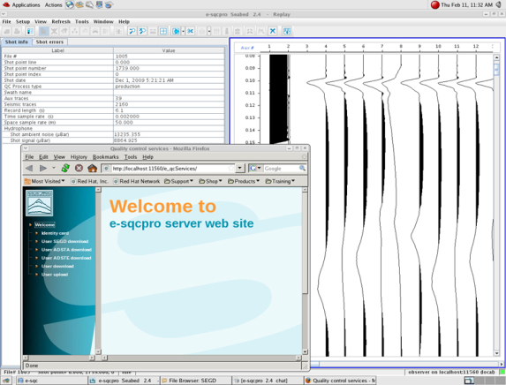
Task: Open the Identity card link
Action: pos(55,233)
